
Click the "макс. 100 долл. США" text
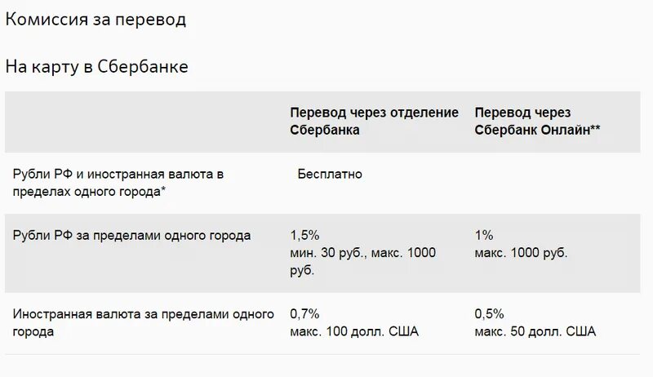point(354,331)
